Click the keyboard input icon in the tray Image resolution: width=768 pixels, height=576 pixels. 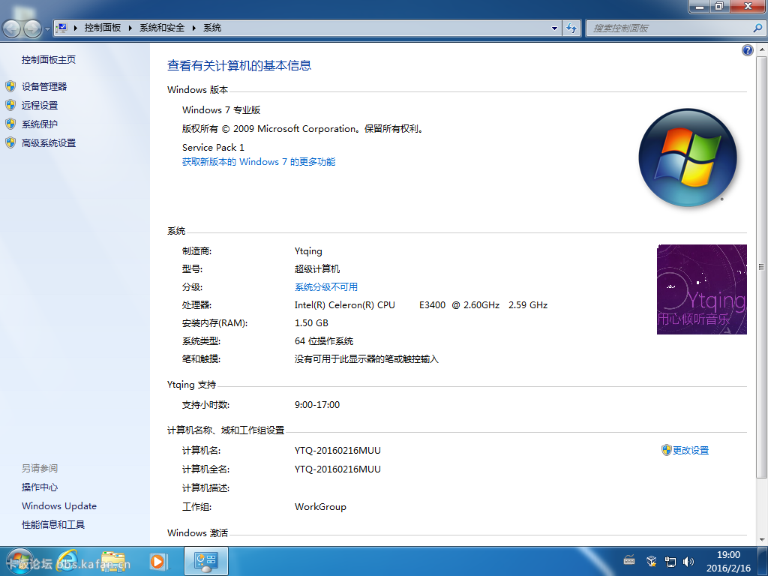(629, 561)
